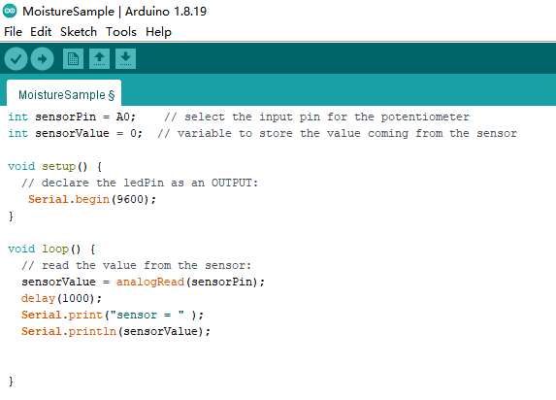Open a sketch with the up-arrow icon
Screen dimensions: 556x400
pos(99,58)
